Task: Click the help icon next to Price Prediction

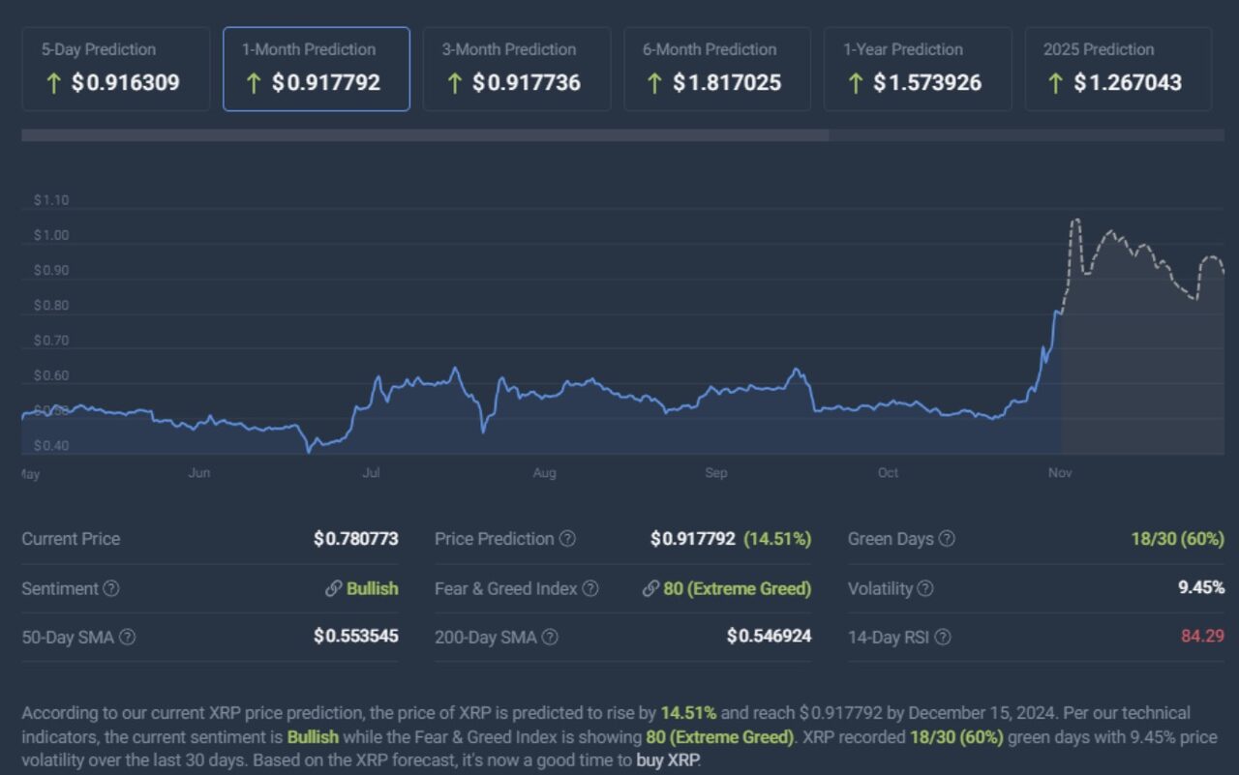Action: point(567,539)
